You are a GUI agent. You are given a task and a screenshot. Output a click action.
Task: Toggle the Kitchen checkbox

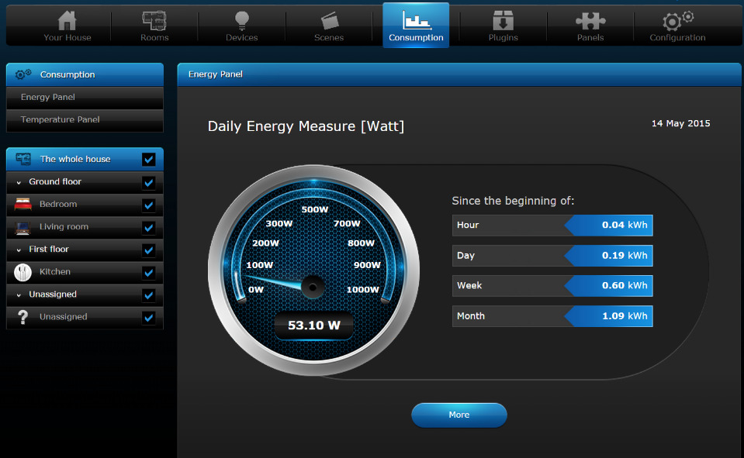click(149, 273)
